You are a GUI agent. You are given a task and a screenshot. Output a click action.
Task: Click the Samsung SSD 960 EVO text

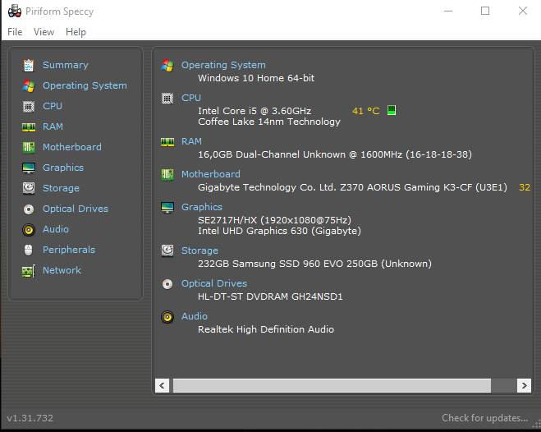pyautogui.click(x=314, y=264)
